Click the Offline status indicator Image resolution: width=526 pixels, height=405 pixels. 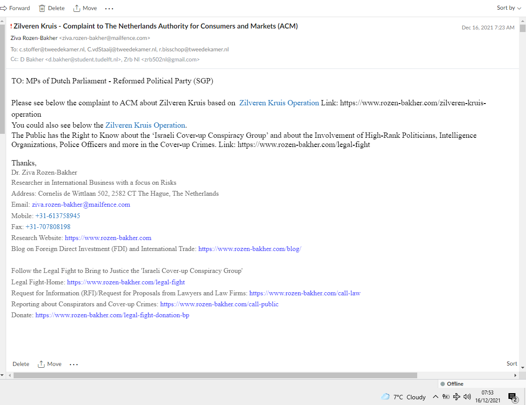(451, 384)
